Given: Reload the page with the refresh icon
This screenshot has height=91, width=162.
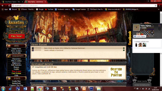Looking at the screenshot, I should coord(9,5).
